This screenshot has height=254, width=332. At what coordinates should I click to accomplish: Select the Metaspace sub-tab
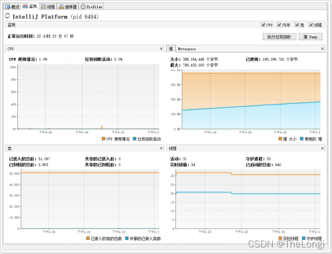point(187,49)
